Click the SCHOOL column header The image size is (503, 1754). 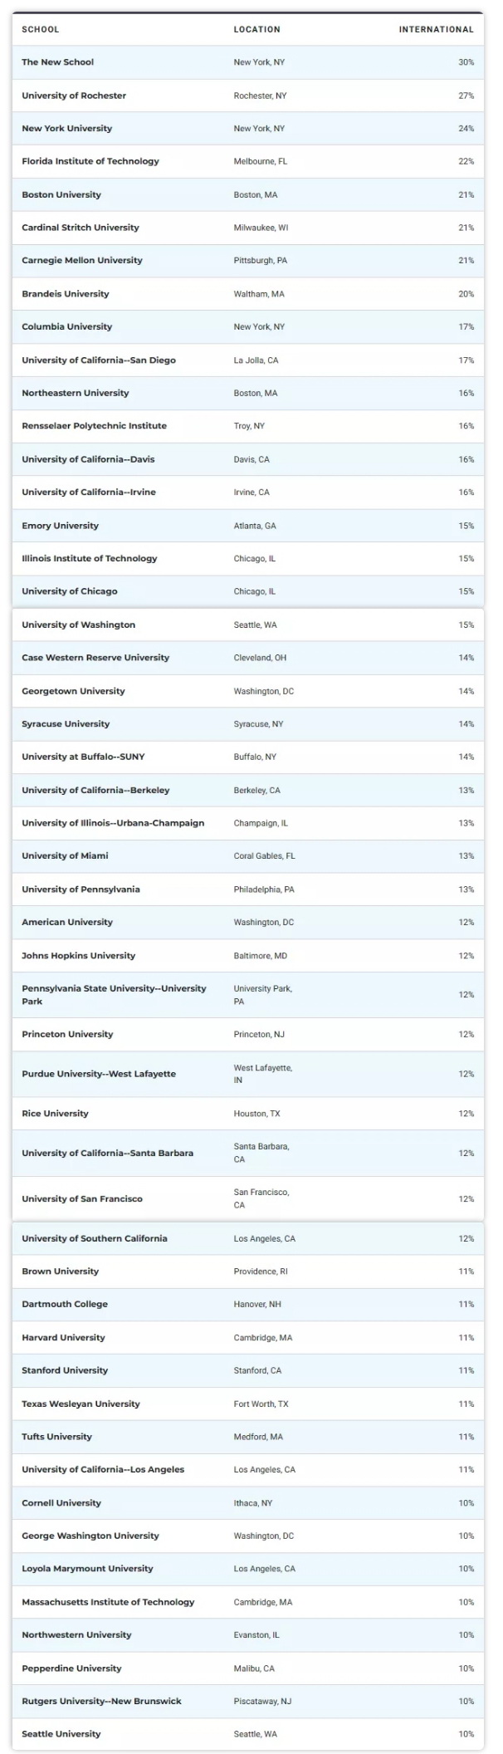tap(41, 29)
